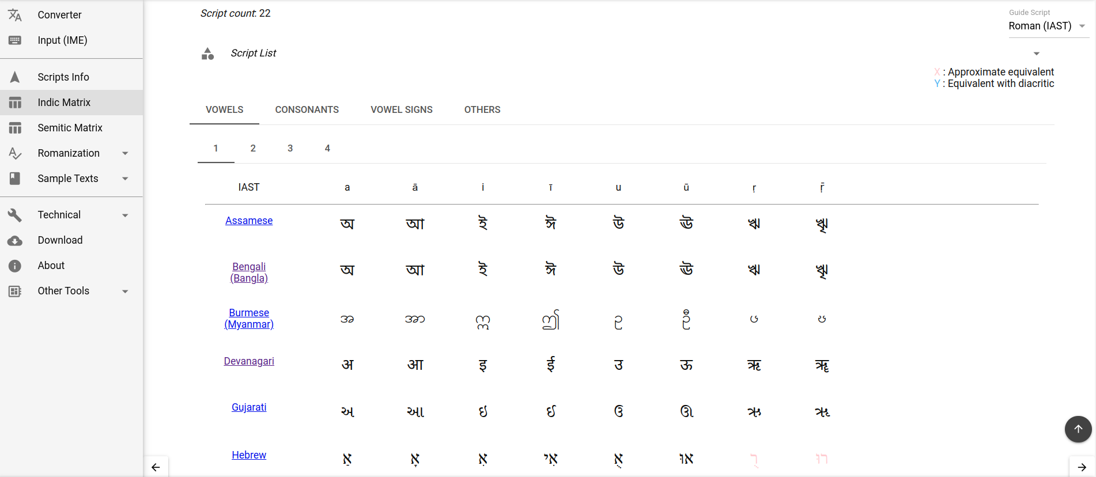Expand the Script List panel

point(1036,54)
